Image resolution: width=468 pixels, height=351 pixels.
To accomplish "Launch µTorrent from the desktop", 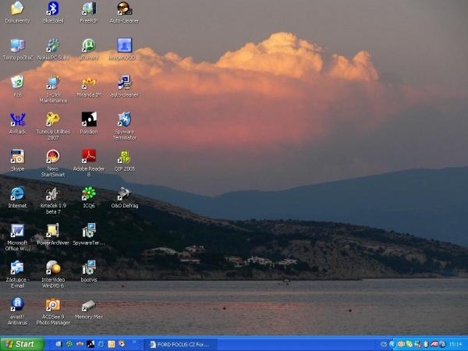I will pos(89,46).
